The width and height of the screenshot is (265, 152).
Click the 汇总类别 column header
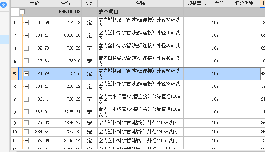244,3
